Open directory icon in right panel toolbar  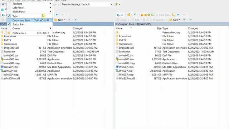click(x=129, y=15)
